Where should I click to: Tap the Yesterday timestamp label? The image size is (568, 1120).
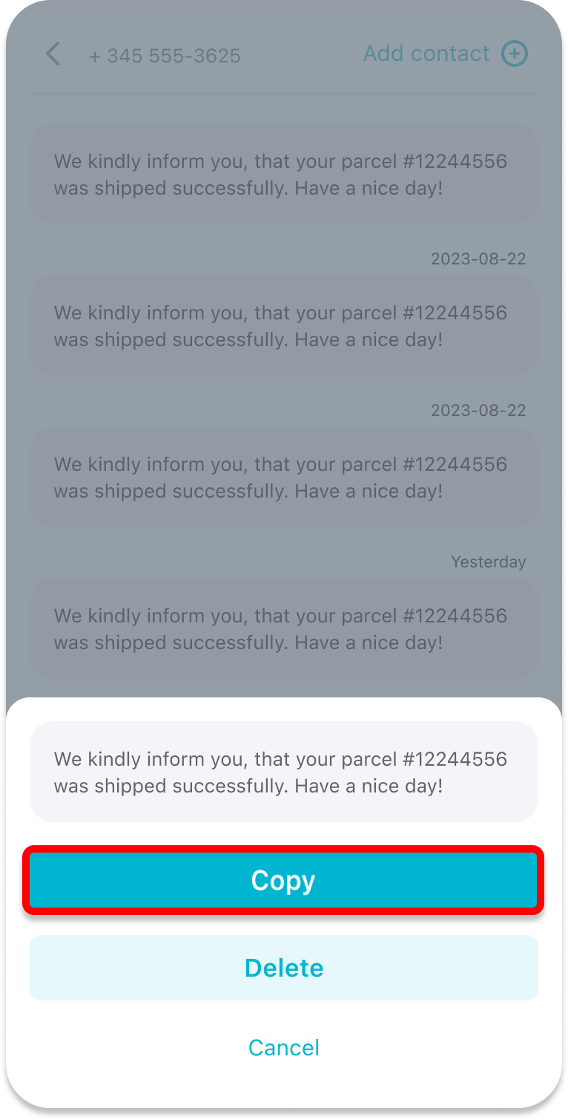[x=488, y=561]
